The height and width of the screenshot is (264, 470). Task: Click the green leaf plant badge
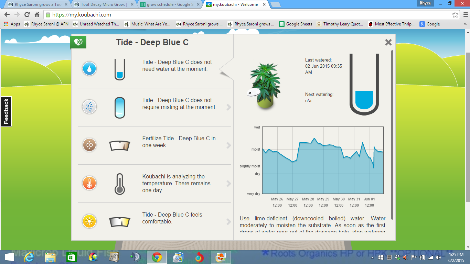pos(78,42)
